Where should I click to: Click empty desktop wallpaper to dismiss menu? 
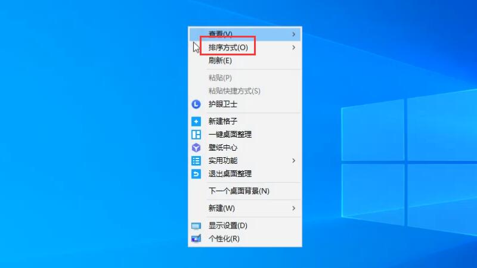tap(89, 149)
